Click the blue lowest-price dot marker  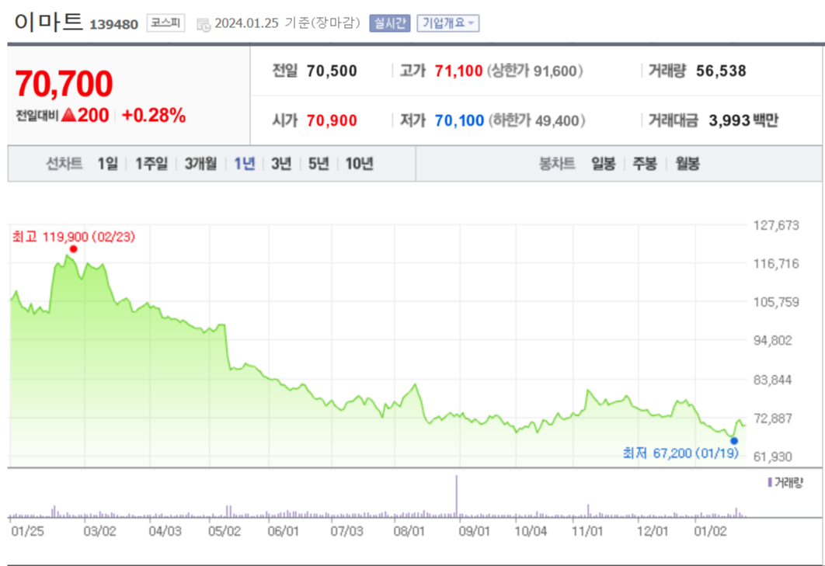(734, 441)
